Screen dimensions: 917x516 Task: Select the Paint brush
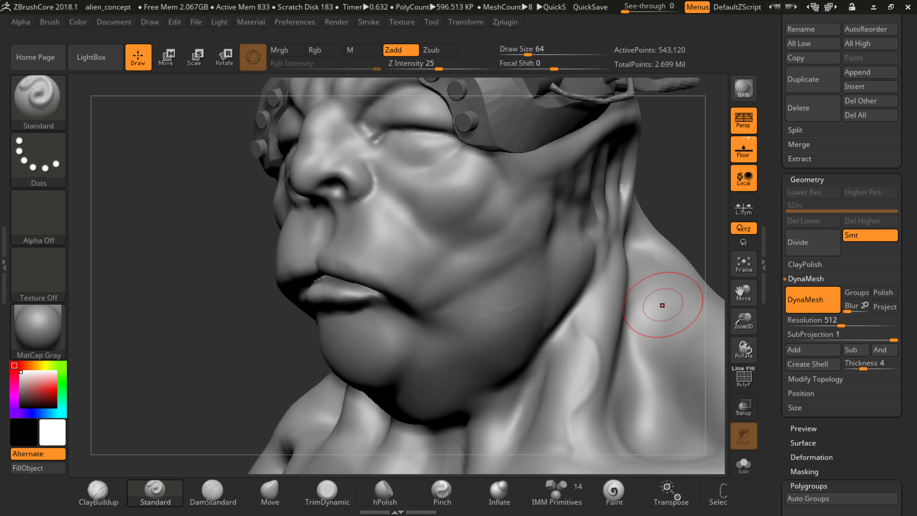point(614,493)
